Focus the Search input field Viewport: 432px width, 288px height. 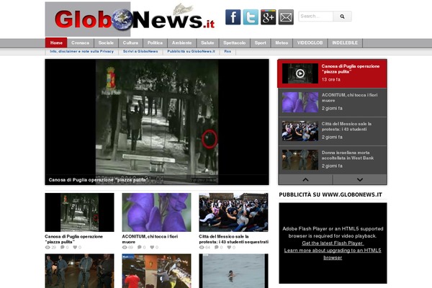pyautogui.click(x=316, y=17)
